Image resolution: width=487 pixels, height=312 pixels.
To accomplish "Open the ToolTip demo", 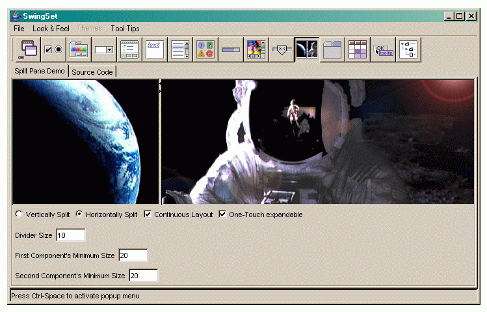I will (x=383, y=49).
